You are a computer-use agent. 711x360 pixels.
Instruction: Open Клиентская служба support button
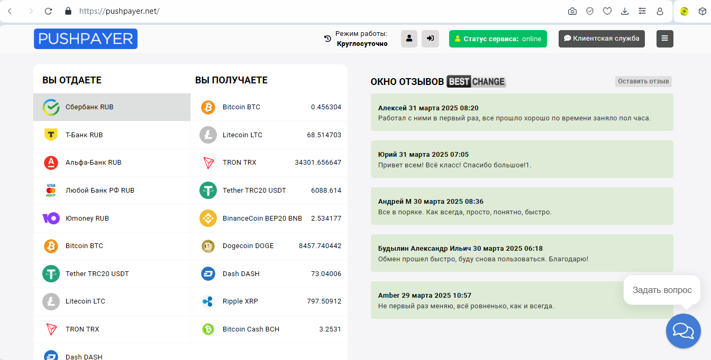click(601, 39)
